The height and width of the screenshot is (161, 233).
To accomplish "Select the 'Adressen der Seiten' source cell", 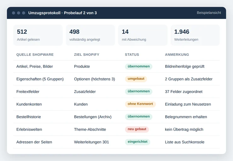I will (34, 142).
